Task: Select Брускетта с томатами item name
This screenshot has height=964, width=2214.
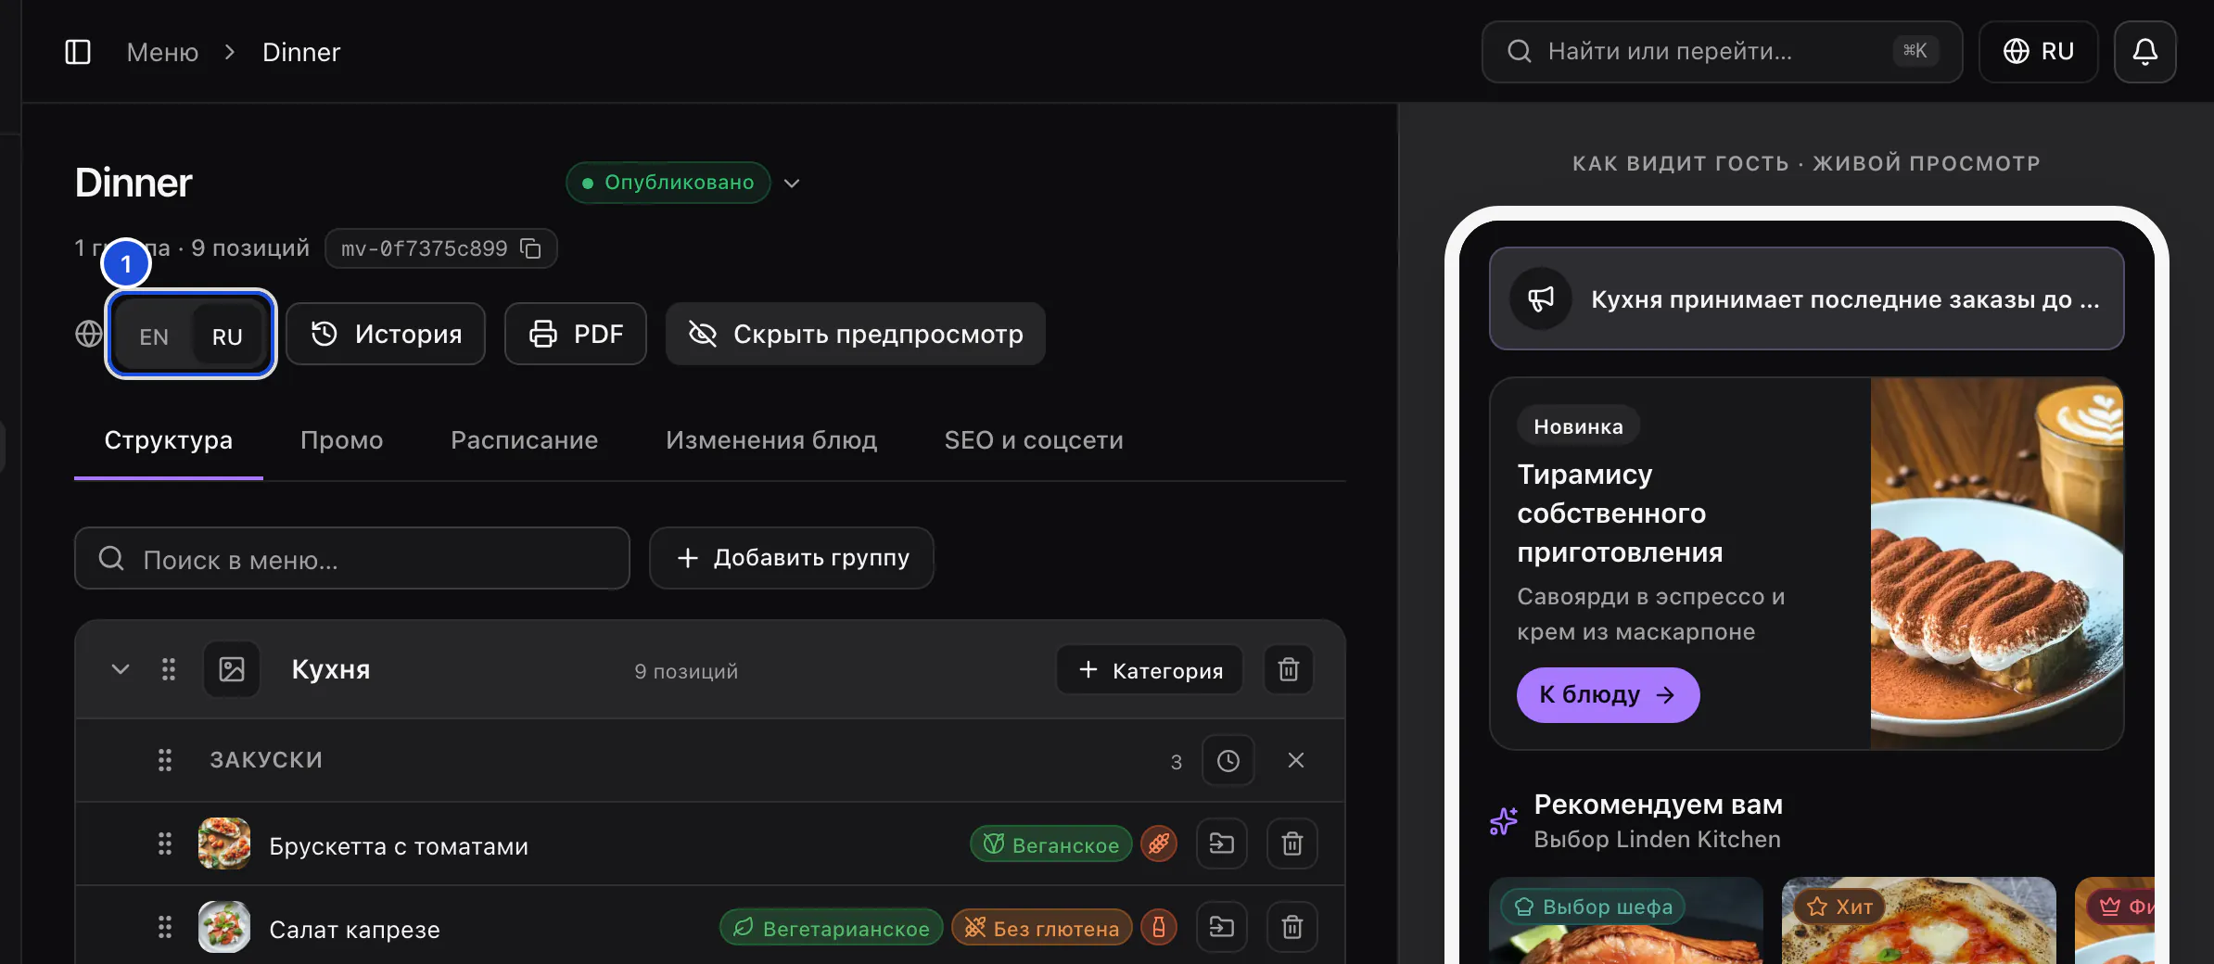Action: 399,845
